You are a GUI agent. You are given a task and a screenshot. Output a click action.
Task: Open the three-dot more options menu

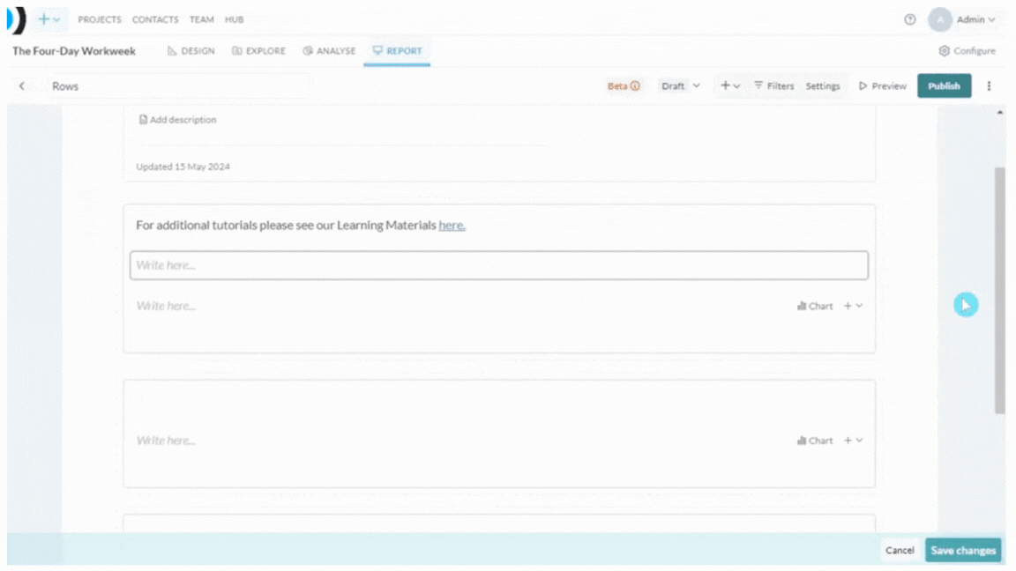(989, 85)
